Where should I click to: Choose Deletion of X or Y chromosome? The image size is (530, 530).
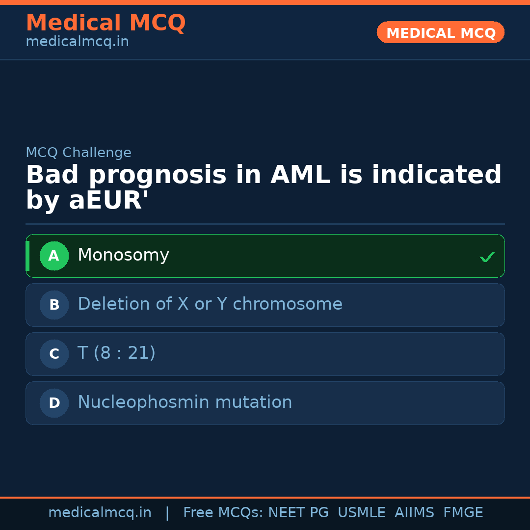click(x=210, y=304)
